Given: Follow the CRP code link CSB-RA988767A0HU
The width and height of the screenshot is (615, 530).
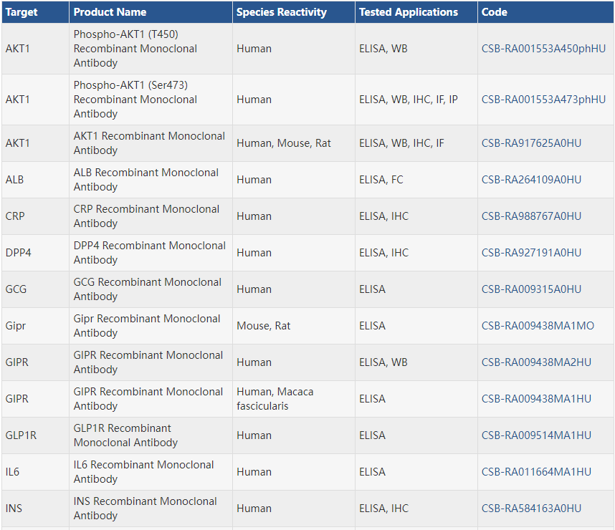Looking at the screenshot, I should point(531,216).
